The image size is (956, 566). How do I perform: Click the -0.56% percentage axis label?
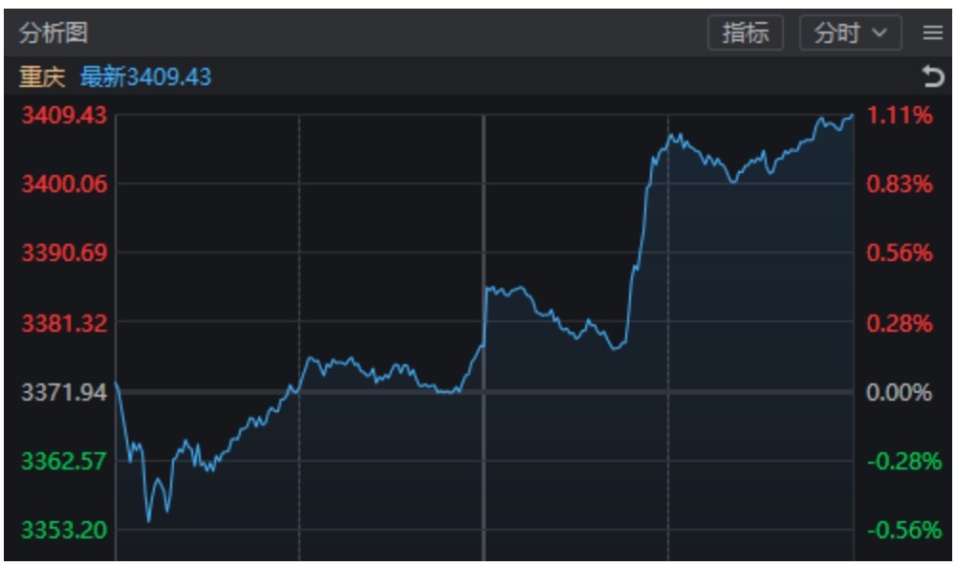click(x=902, y=531)
